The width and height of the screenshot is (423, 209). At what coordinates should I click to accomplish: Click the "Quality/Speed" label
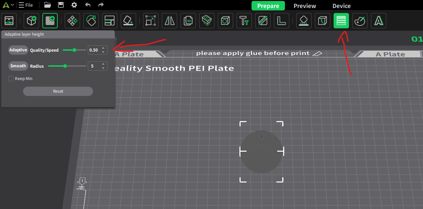(44, 50)
